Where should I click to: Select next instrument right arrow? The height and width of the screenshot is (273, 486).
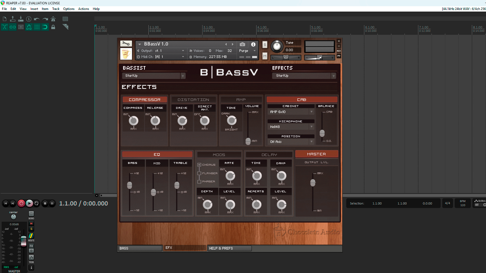coord(233,44)
